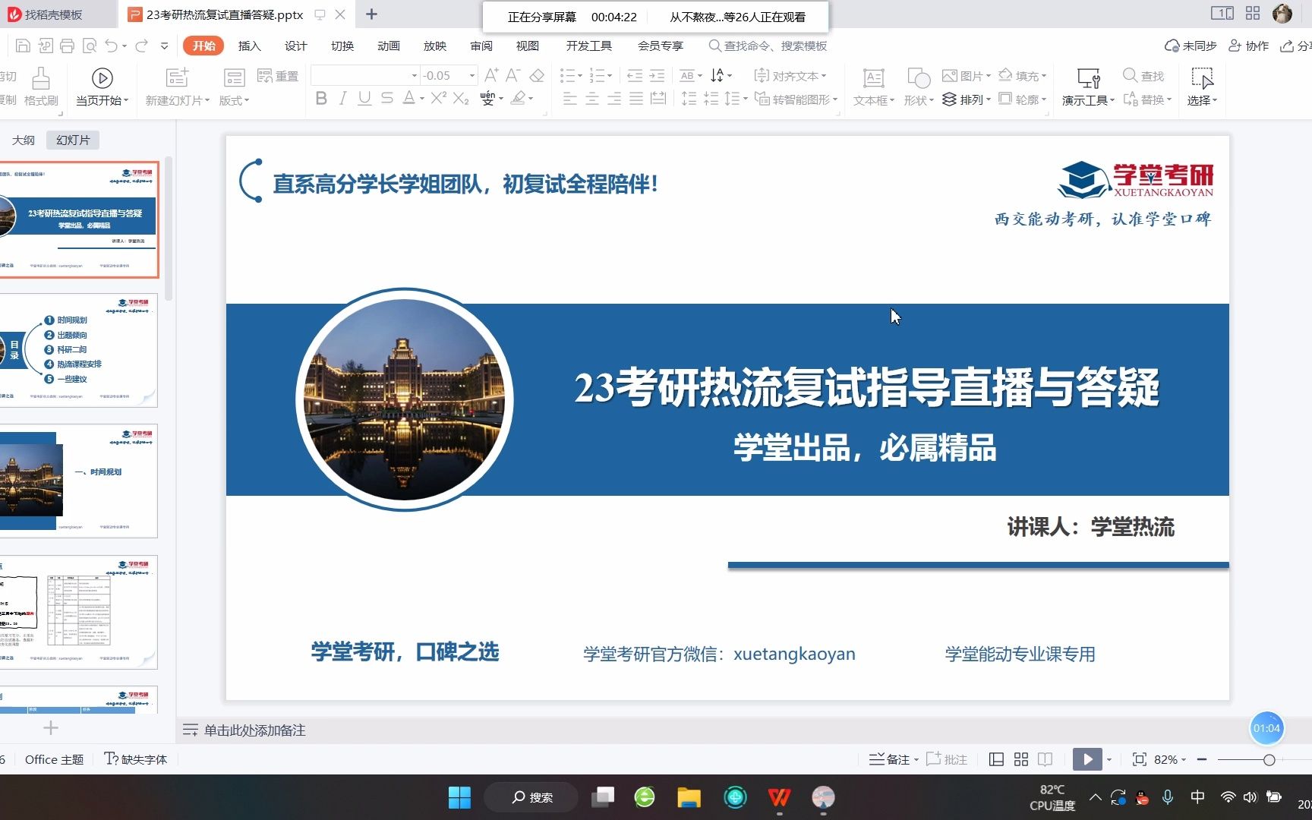Open the font name dropdown
The image size is (1312, 820).
coord(415,75)
